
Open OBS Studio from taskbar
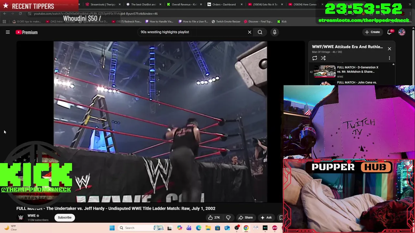pyautogui.click(x=237, y=228)
